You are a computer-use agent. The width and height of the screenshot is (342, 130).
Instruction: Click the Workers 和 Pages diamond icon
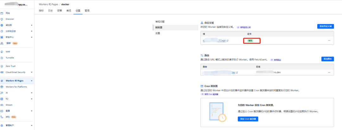[2, 81]
